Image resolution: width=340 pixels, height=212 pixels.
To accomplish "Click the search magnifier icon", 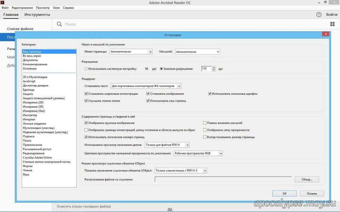I will click(x=59, y=24).
